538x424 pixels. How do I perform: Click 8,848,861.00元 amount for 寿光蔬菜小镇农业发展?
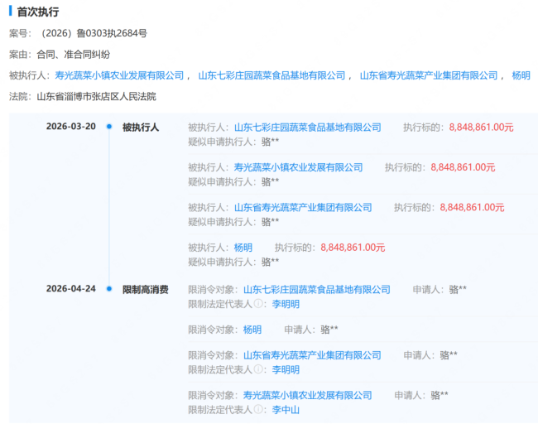(463, 167)
